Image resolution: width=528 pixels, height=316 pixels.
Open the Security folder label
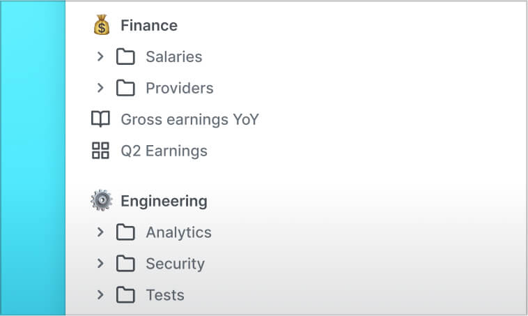point(175,264)
